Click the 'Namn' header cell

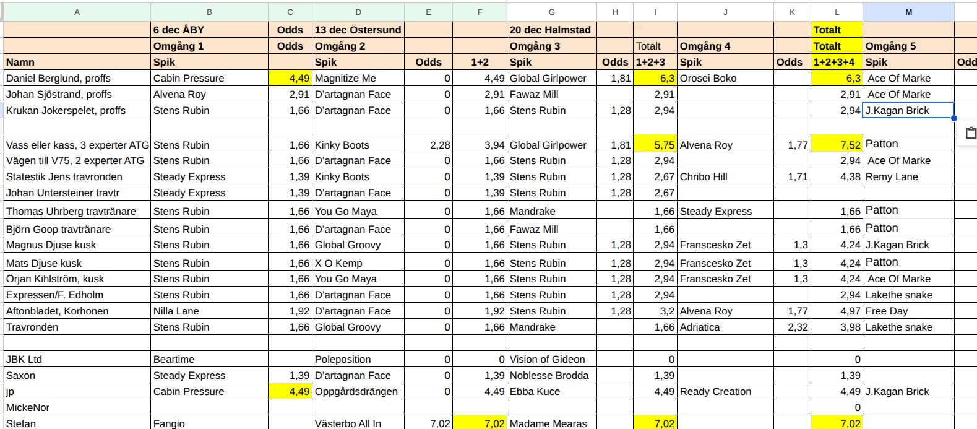tap(77, 62)
